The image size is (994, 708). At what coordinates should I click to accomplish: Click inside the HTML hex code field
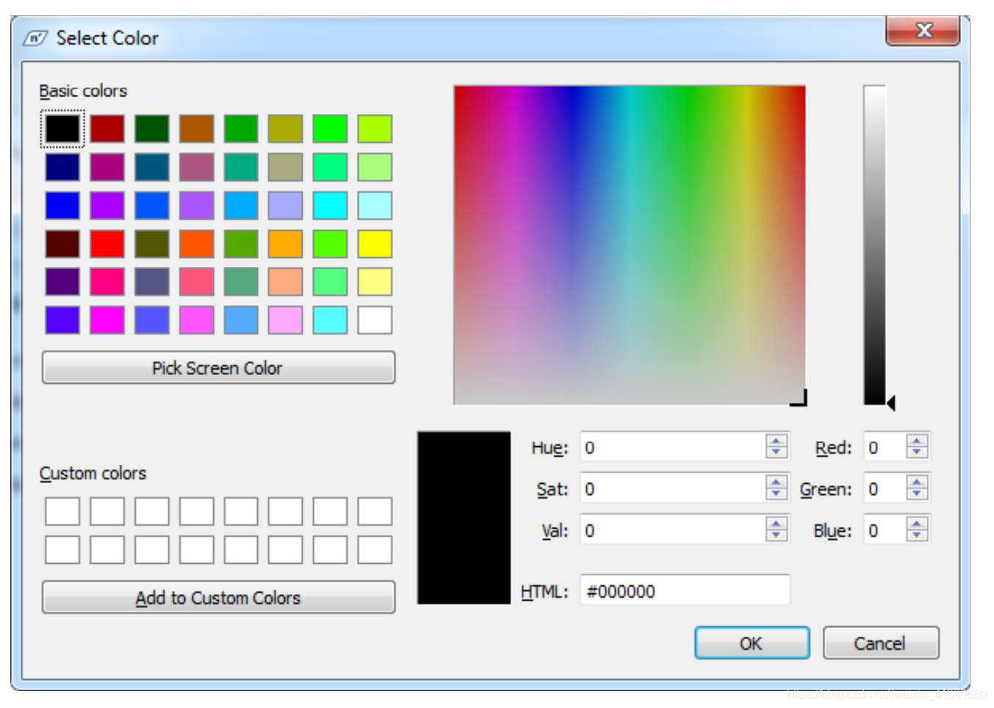683,591
